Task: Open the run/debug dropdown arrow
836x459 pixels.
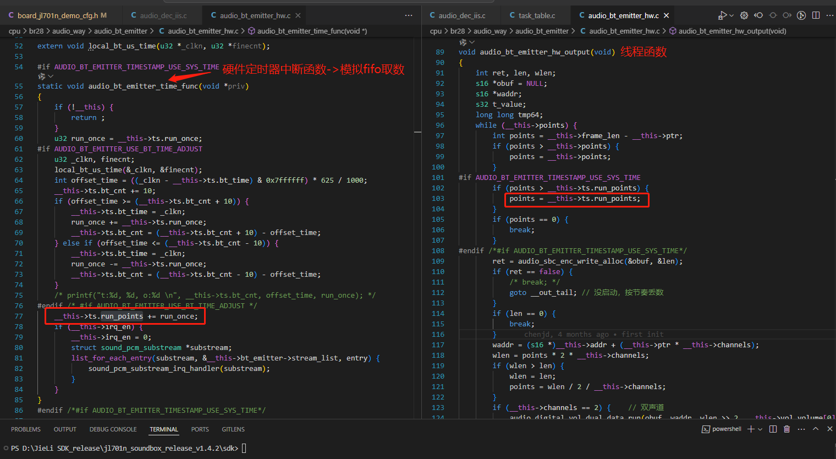Action: (732, 15)
